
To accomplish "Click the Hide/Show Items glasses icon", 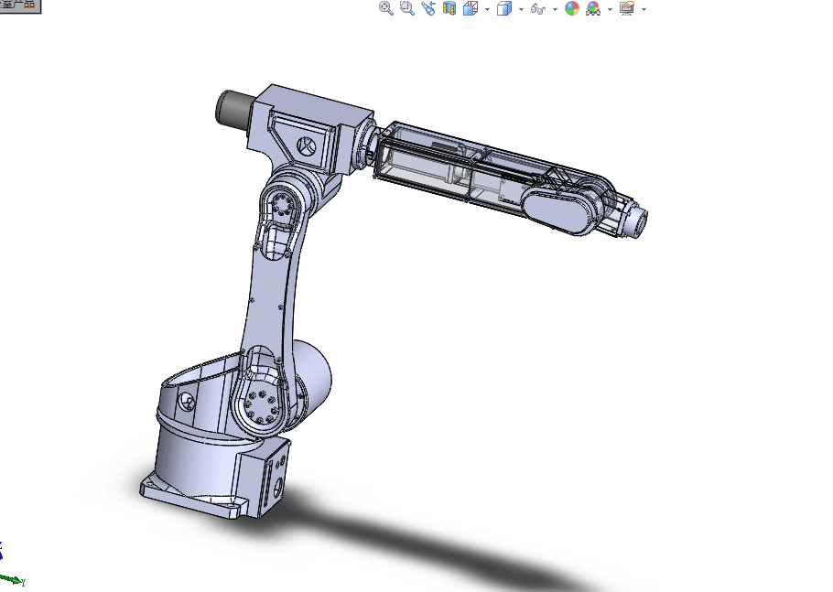I will (x=538, y=9).
